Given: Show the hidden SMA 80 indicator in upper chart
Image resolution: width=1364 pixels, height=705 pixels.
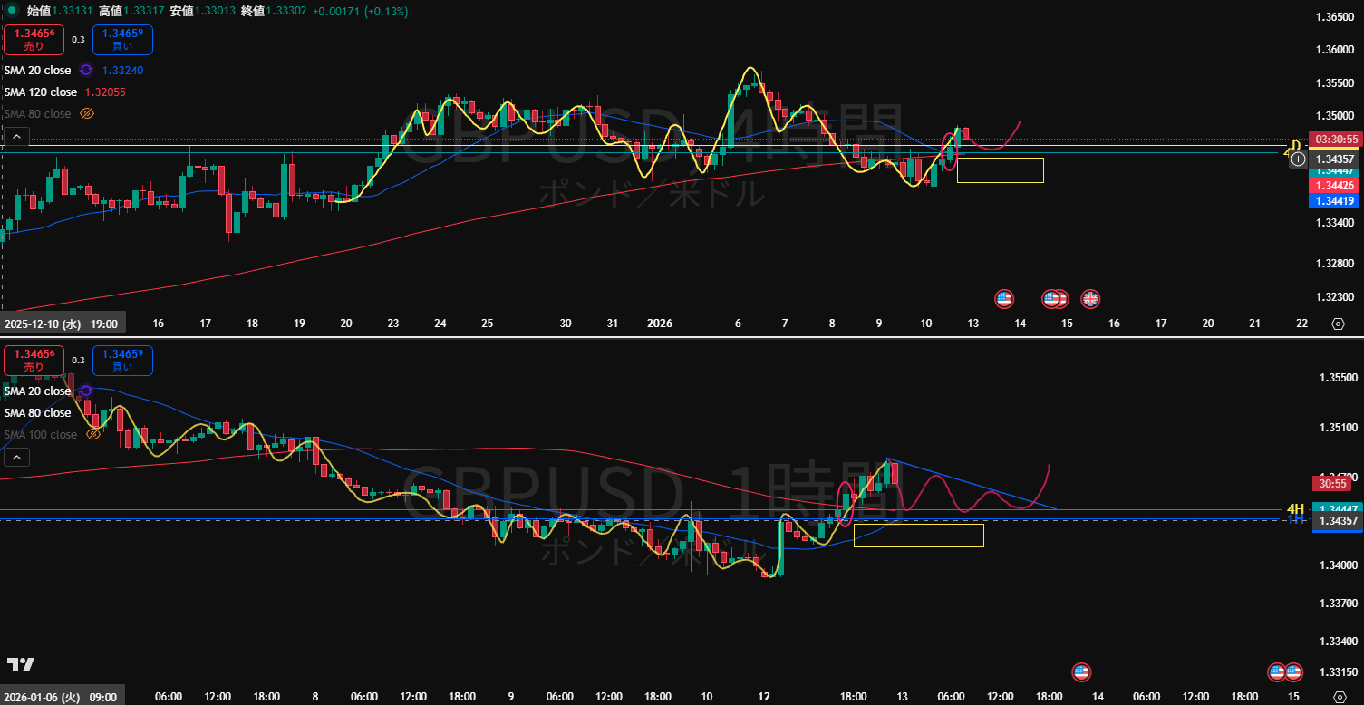Looking at the screenshot, I should click(87, 114).
